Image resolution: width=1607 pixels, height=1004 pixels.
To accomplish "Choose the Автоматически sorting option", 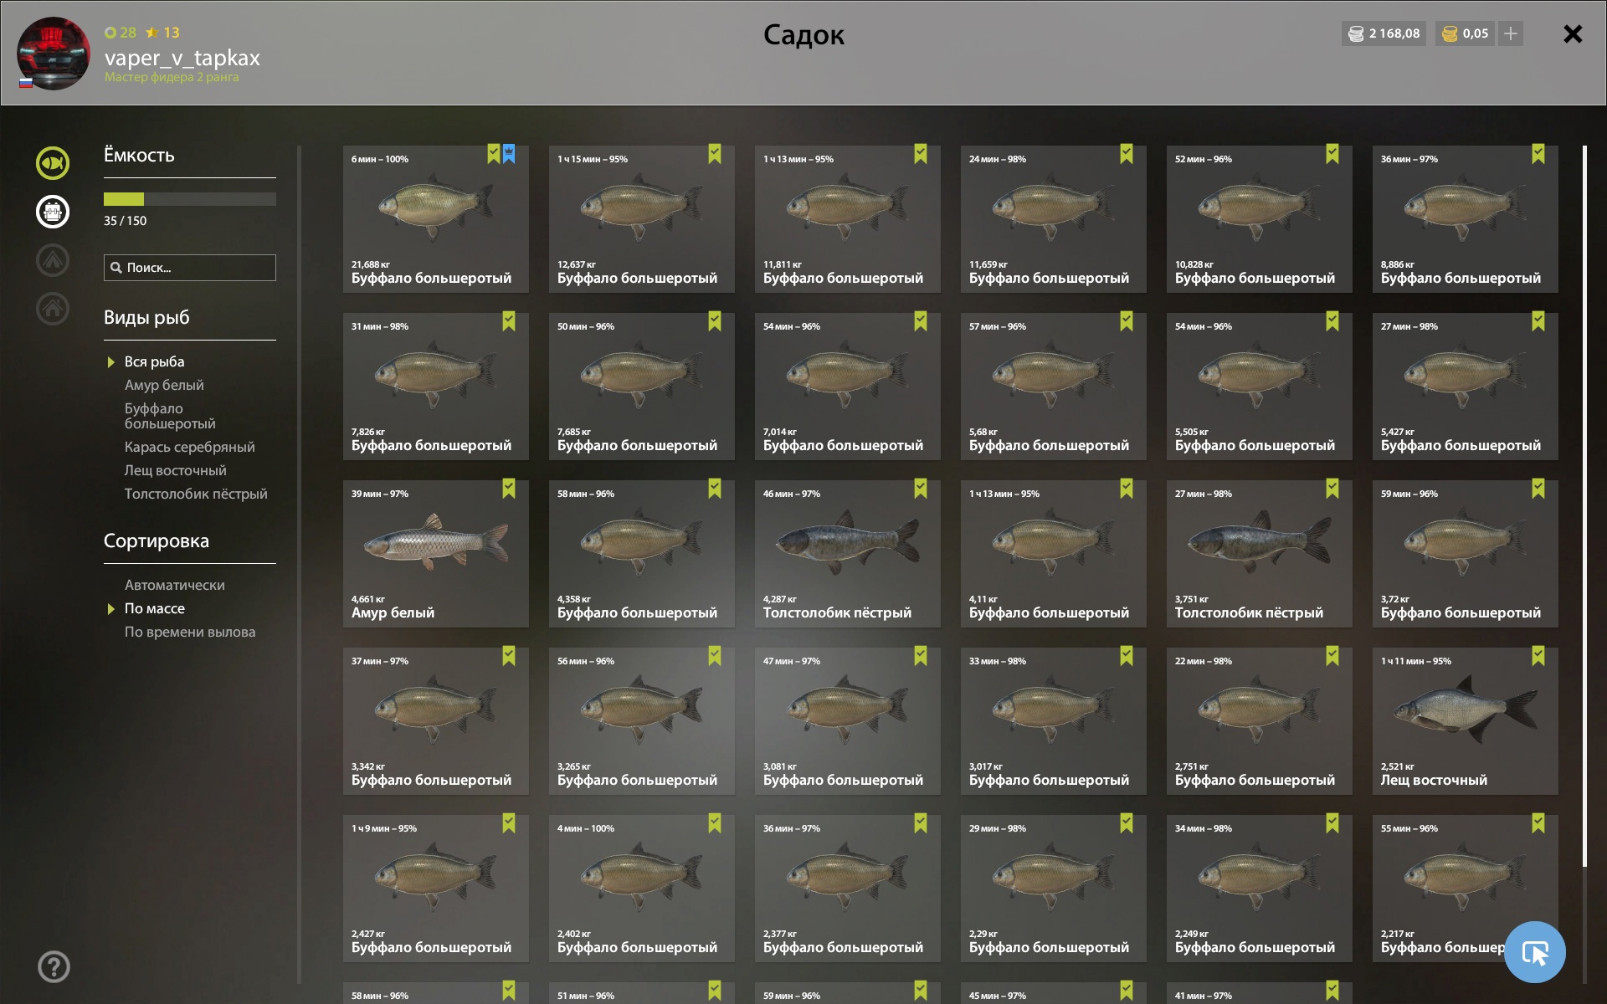I will coord(175,585).
